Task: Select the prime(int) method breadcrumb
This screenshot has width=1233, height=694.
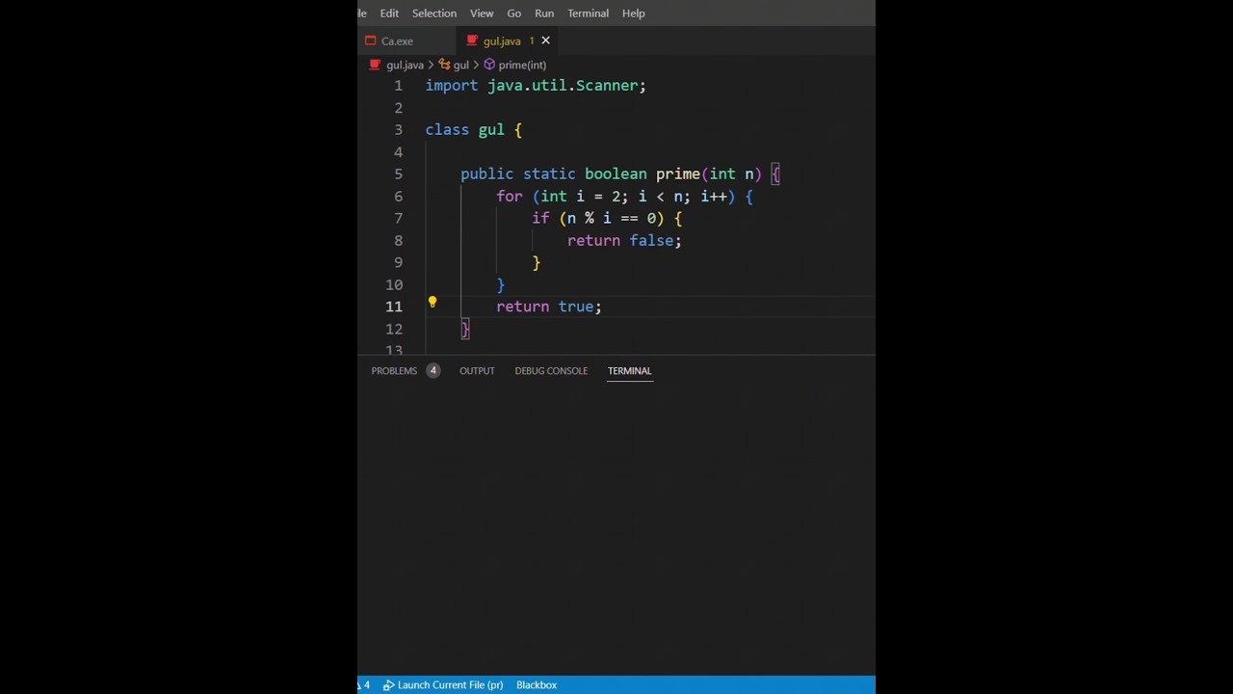Action: (x=522, y=65)
